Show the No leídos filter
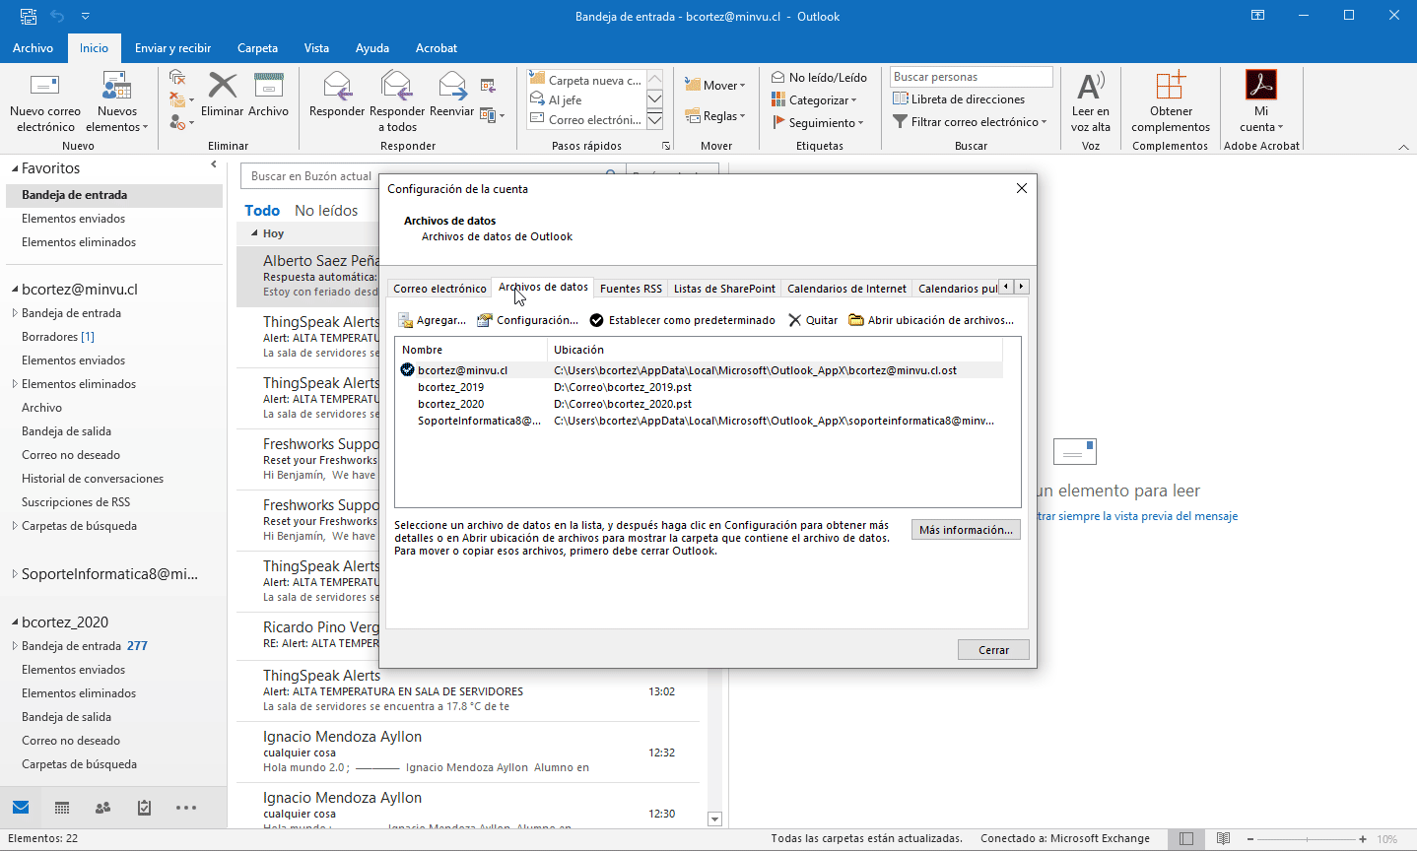Image resolution: width=1417 pixels, height=851 pixels. (326, 211)
